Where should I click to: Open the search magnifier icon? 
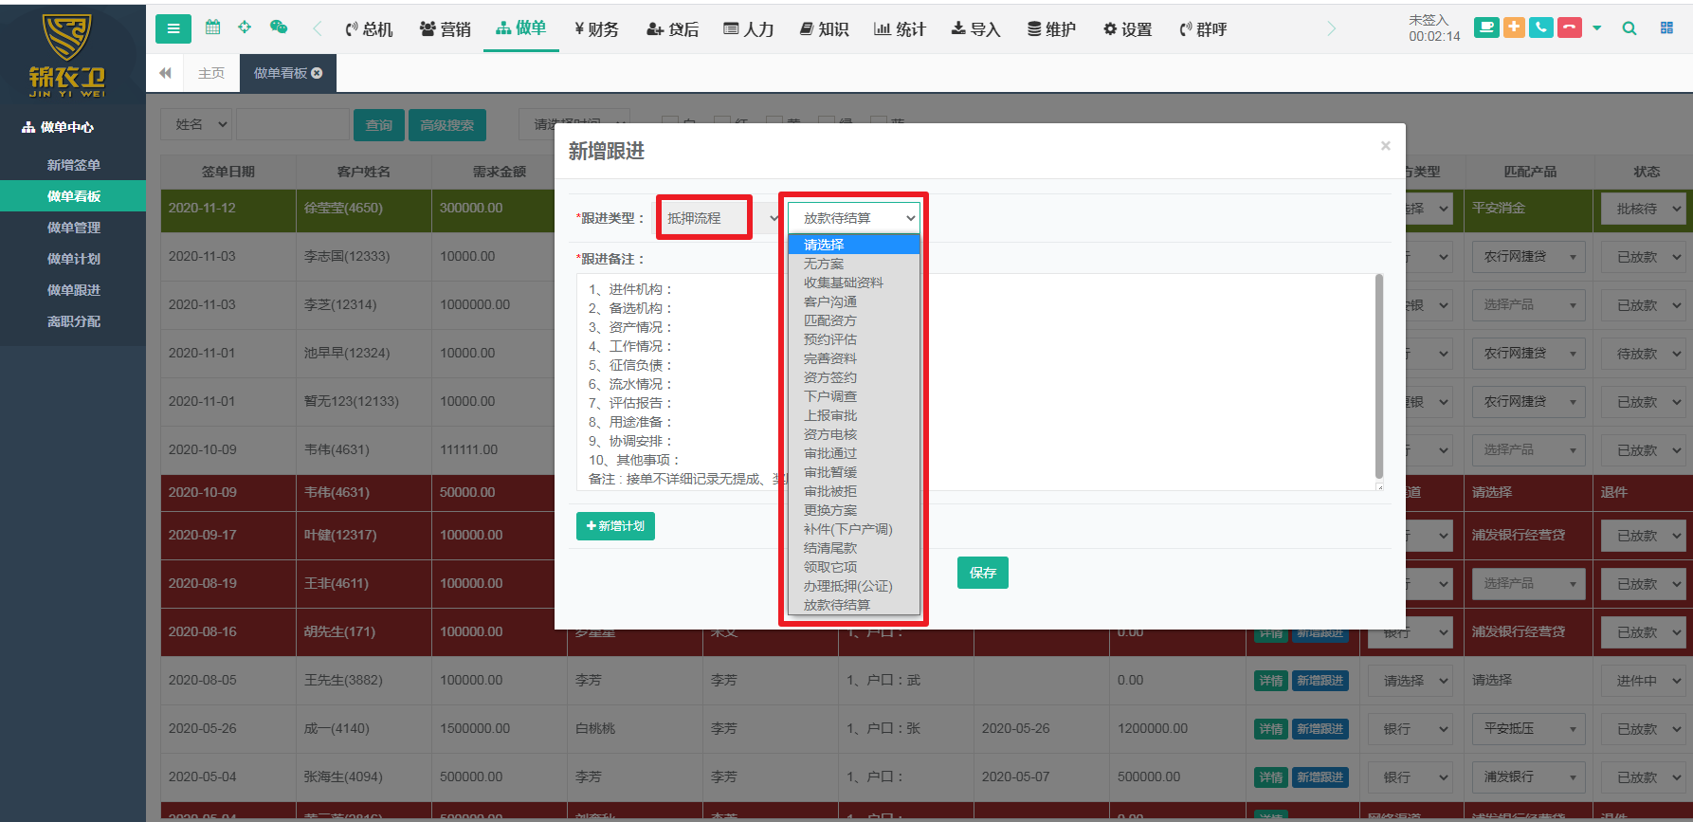pos(1629,28)
